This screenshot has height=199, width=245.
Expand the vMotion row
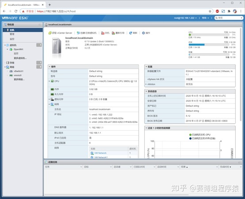click(146, 84)
